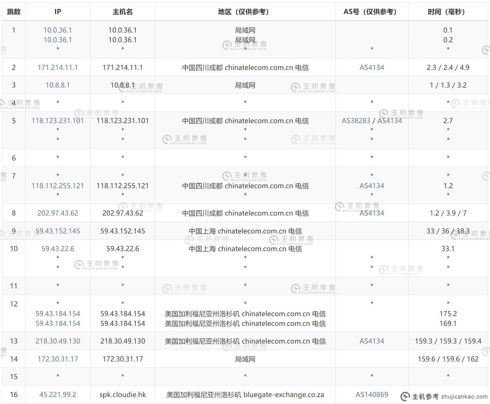
Task: Click the AS38283 link
Action: [x=356, y=121]
